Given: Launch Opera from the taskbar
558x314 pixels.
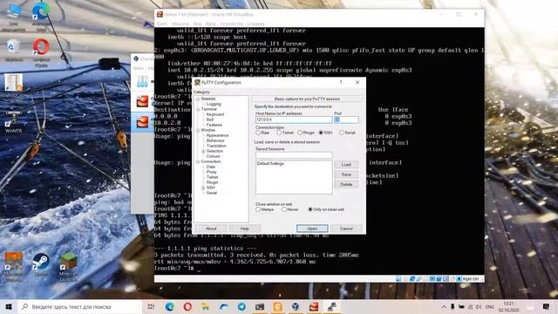Looking at the screenshot, I should point(187,306).
